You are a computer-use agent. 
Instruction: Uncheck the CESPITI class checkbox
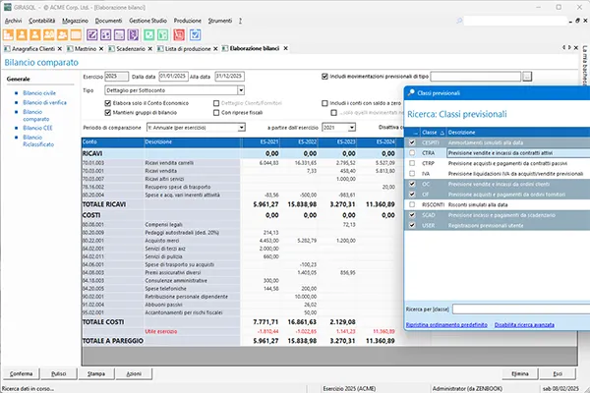[x=412, y=142]
